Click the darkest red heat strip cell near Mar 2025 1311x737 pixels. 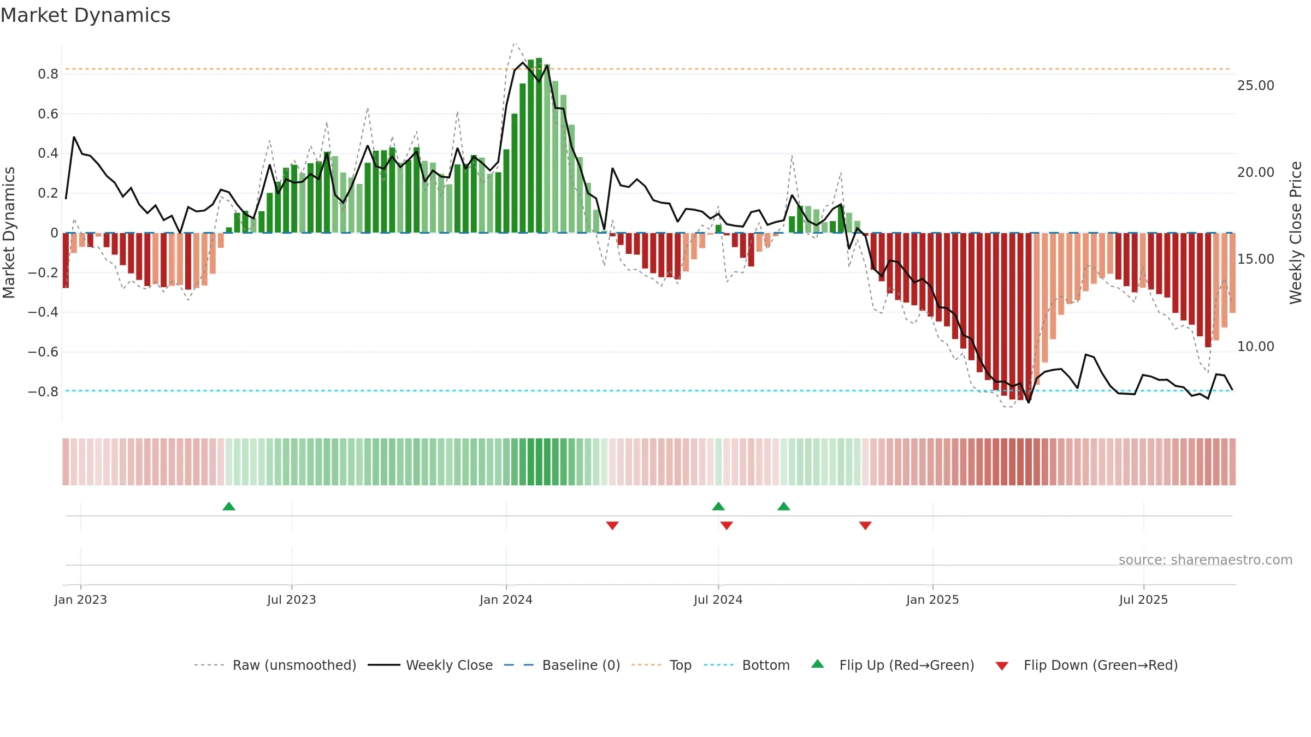[1020, 462]
